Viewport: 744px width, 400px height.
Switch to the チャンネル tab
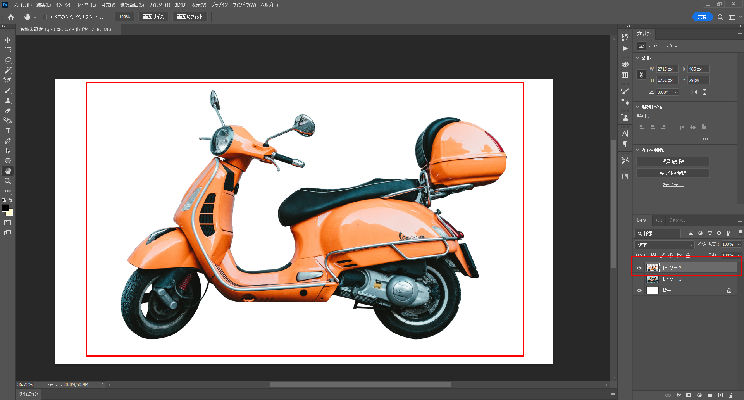click(677, 220)
